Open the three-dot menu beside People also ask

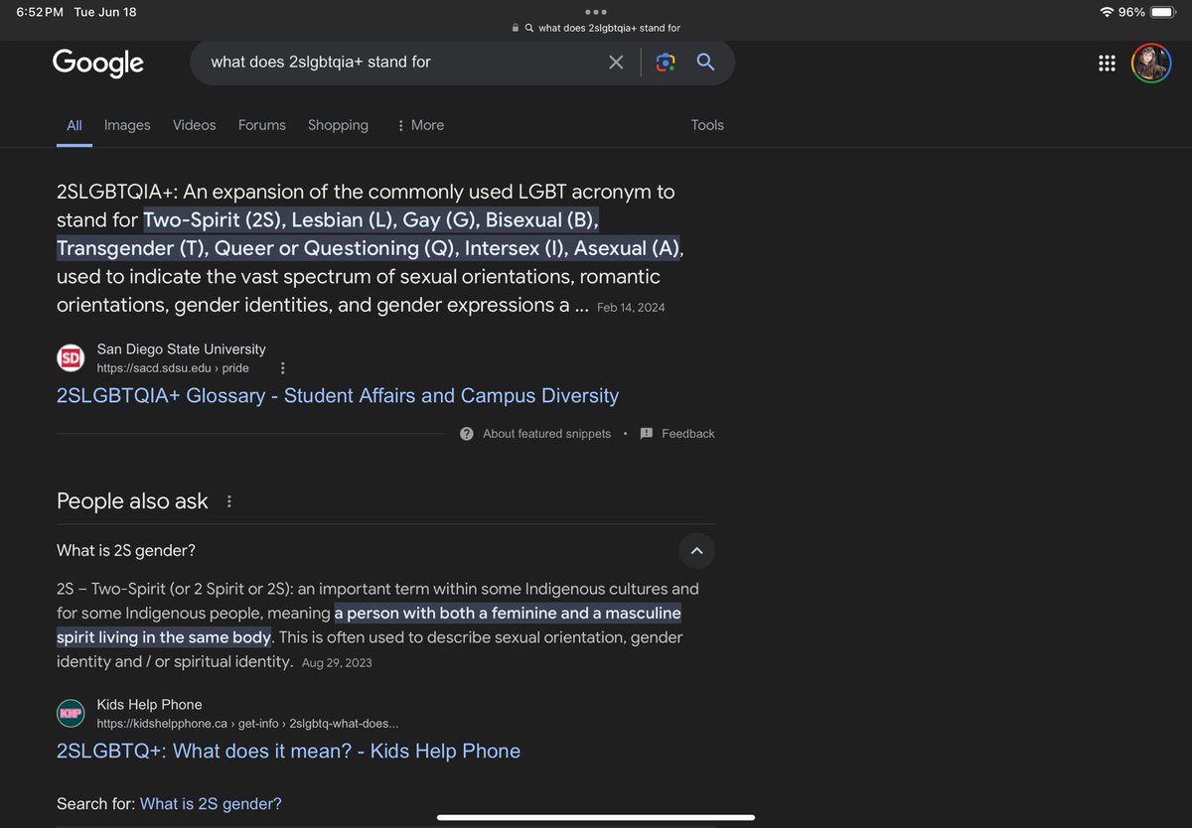pos(229,501)
